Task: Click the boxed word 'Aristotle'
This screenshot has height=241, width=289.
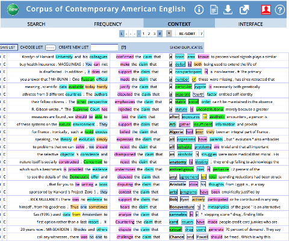Action: (178, 184)
